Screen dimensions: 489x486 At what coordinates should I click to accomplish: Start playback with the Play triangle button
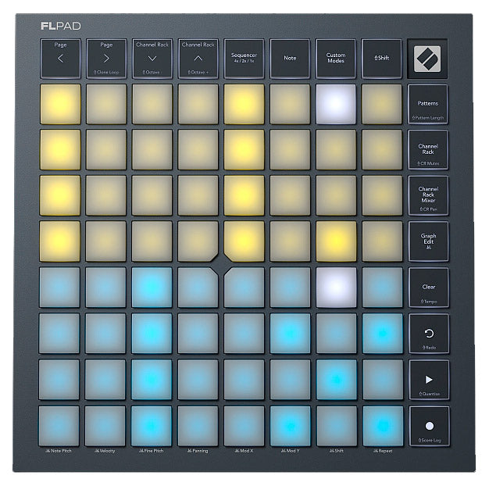[x=429, y=380]
